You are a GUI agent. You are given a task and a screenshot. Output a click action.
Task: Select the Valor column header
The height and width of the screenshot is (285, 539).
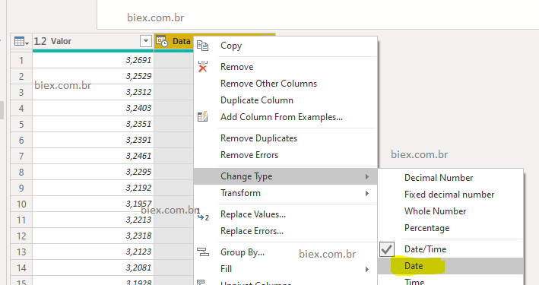[x=93, y=41]
